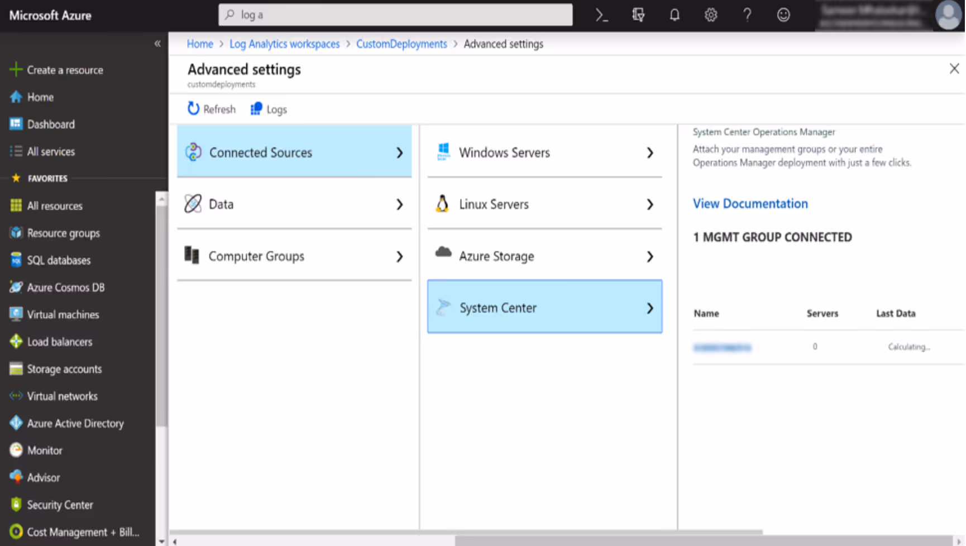Click the All resources grid icon

click(16, 205)
